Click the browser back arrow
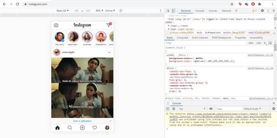The image size is (277, 138). point(5,4)
